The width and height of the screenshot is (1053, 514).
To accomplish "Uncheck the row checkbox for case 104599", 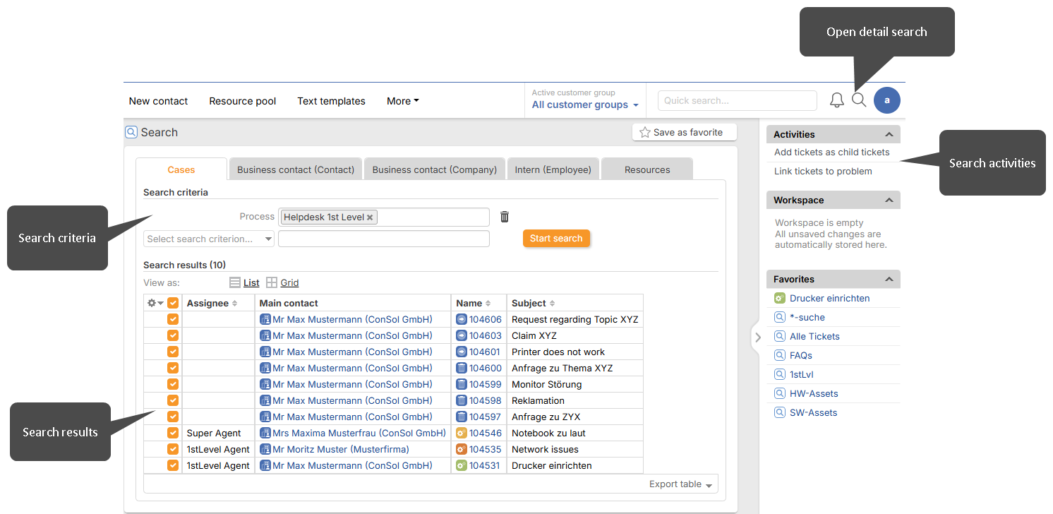I will click(x=173, y=384).
